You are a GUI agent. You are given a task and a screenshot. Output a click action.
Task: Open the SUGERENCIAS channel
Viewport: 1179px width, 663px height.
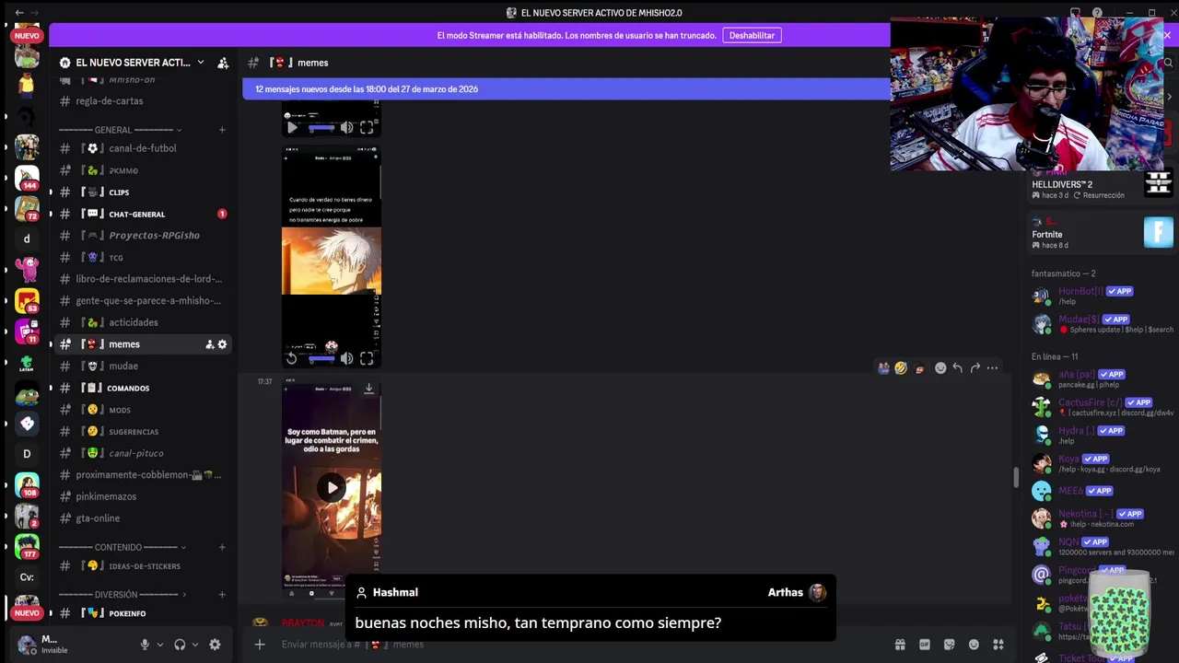[141, 432]
